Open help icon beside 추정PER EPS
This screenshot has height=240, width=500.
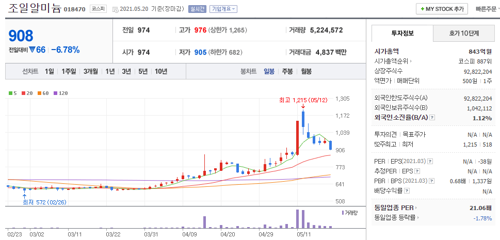417,171
